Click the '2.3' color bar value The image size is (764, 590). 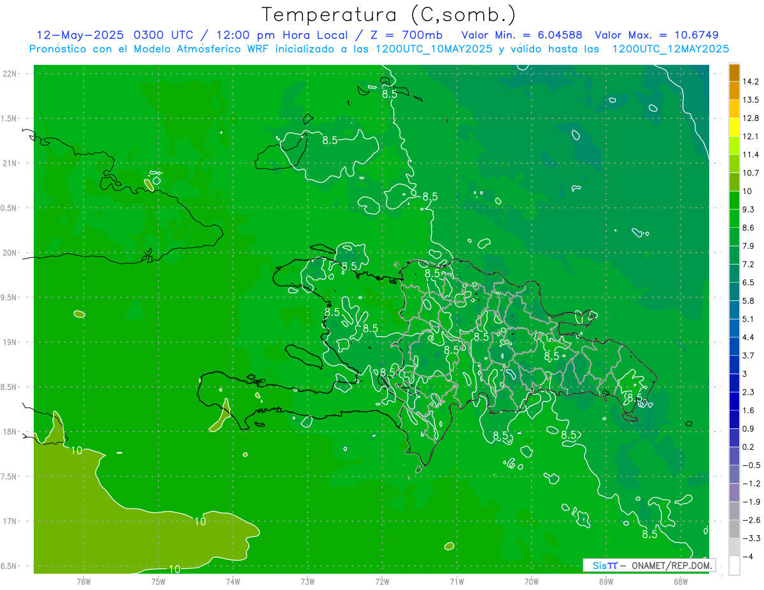(749, 392)
